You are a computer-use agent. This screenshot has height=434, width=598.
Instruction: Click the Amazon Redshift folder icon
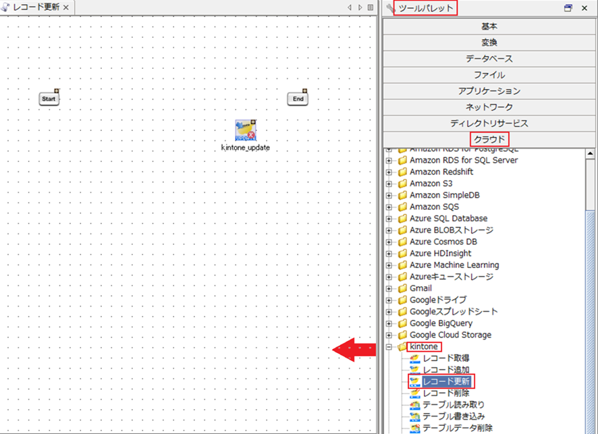pos(402,172)
